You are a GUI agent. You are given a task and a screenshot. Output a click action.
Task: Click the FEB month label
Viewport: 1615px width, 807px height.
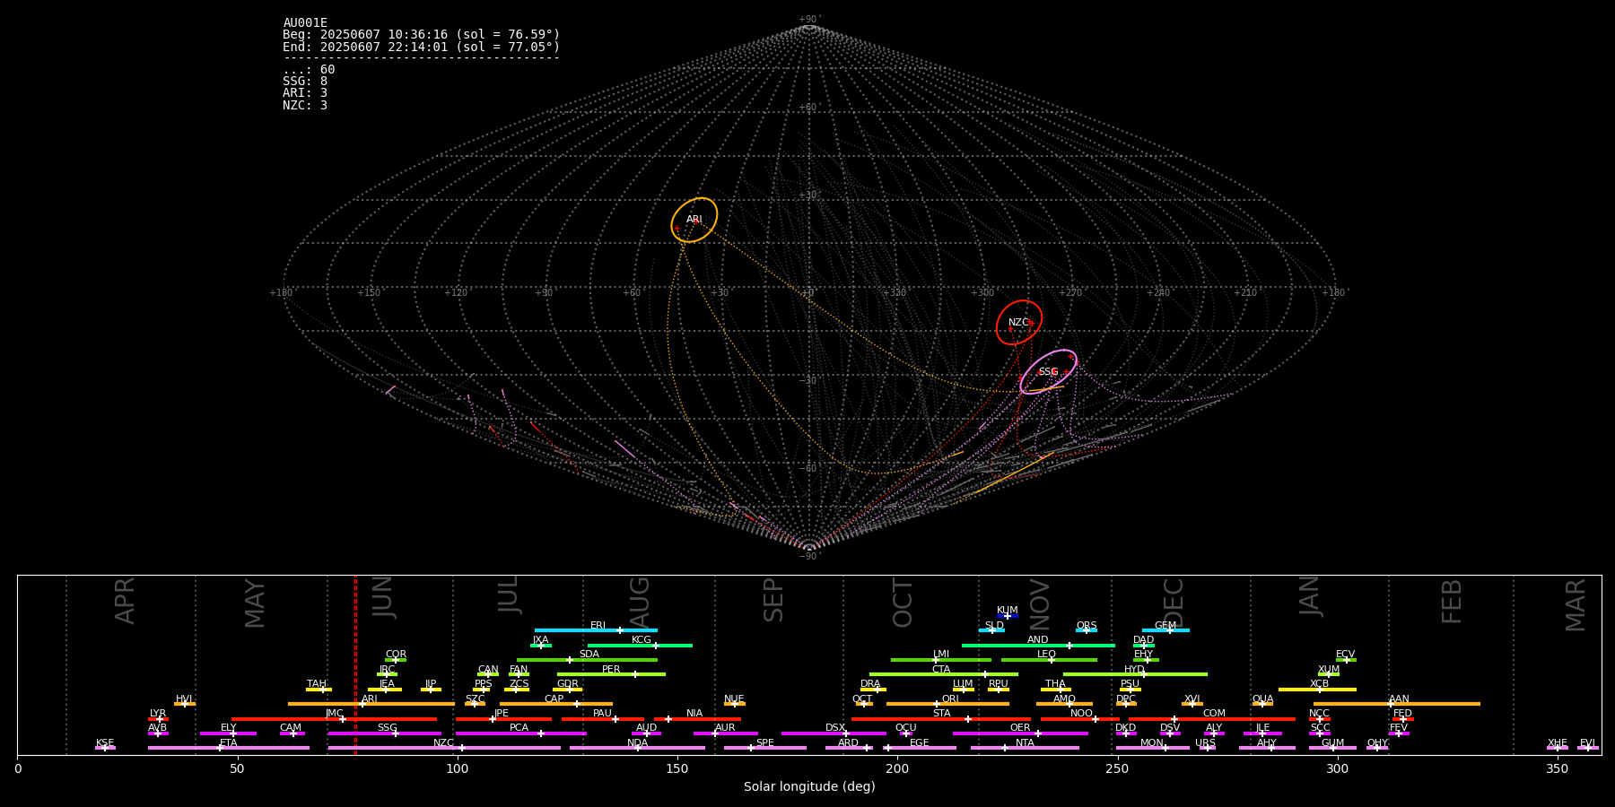(x=1452, y=601)
